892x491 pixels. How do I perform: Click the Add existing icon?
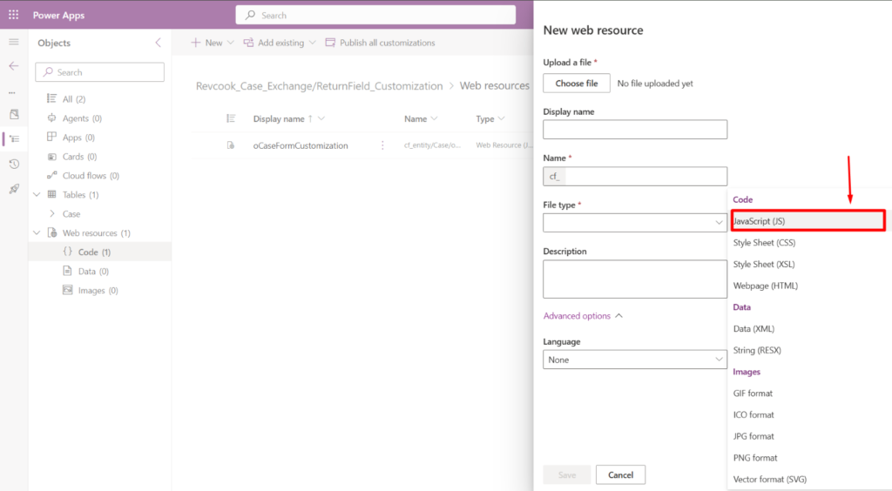coord(248,43)
